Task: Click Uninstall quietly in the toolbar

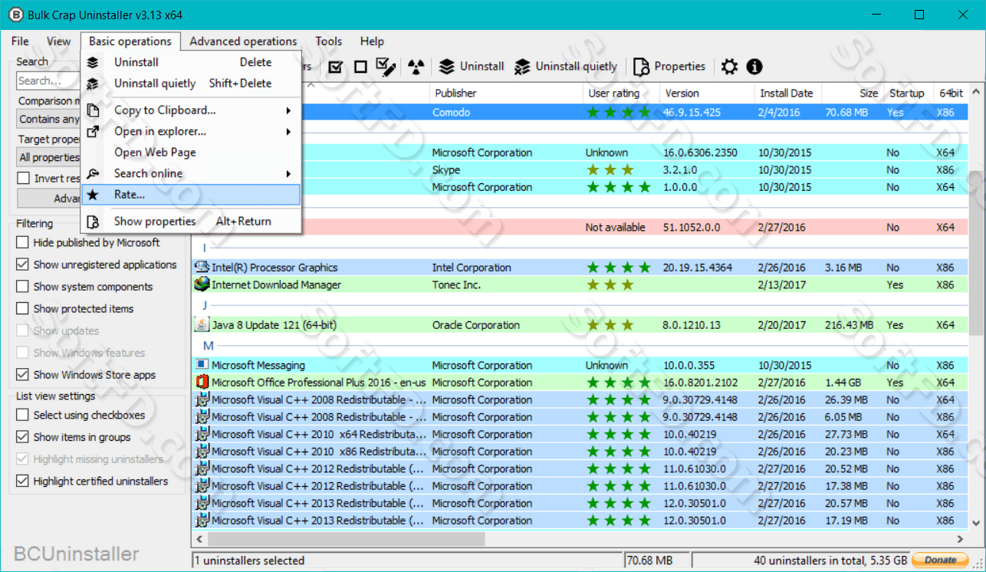Action: [x=566, y=67]
